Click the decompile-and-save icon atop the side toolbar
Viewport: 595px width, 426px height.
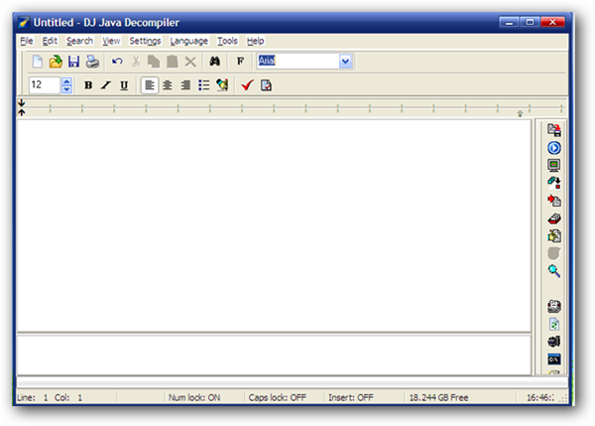pyautogui.click(x=554, y=130)
